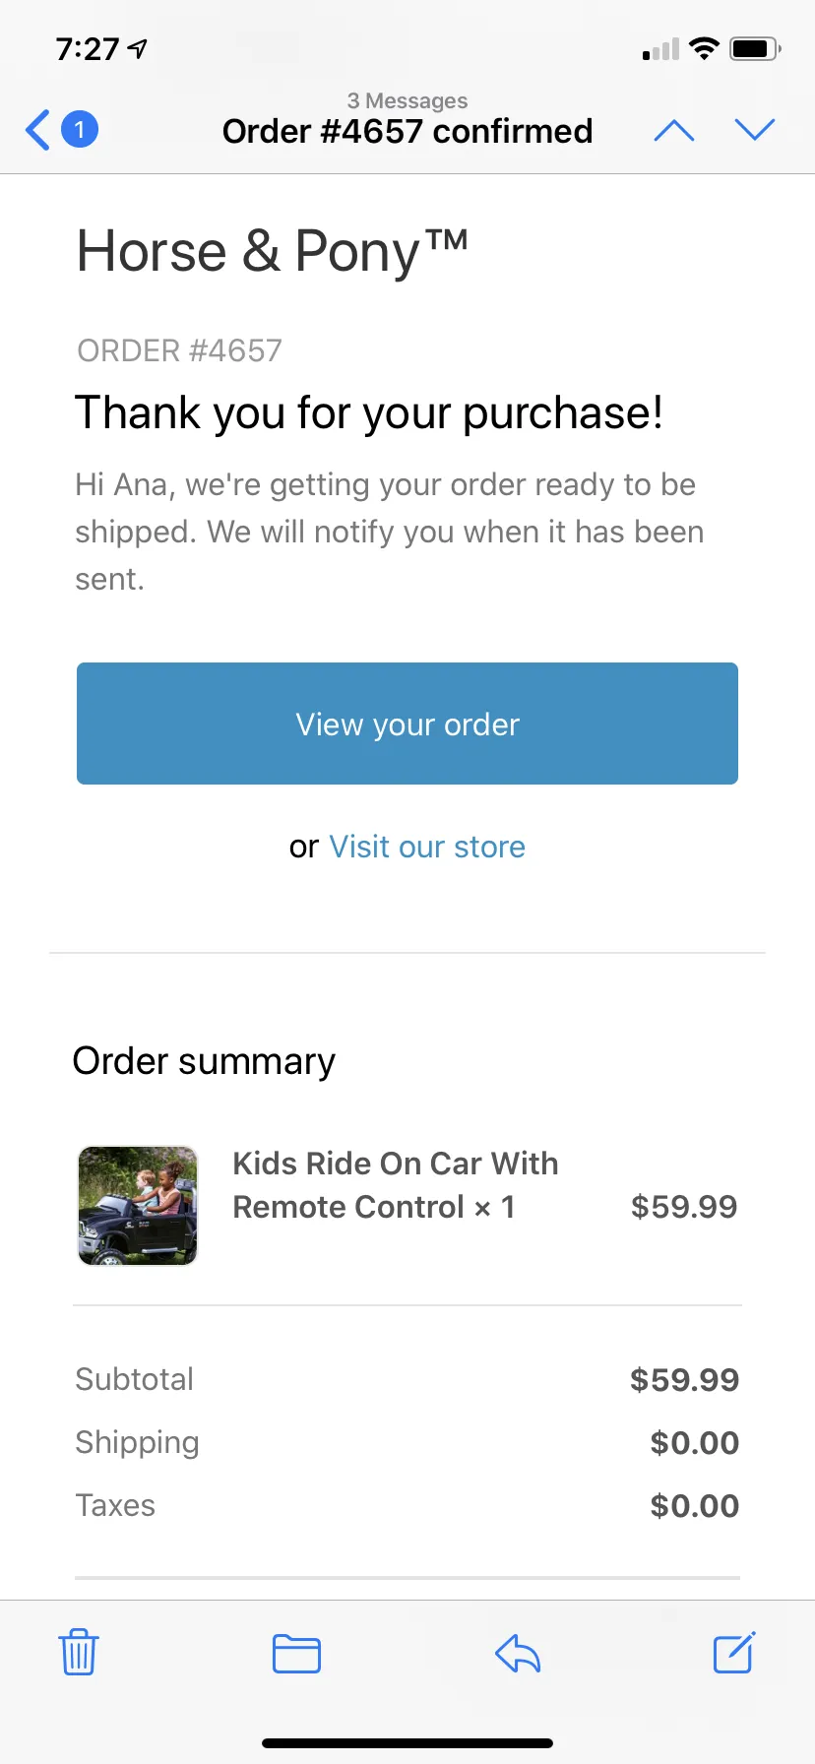Tap the Order #4657 confirmed header title
This screenshot has width=815, height=1764.
407,131
